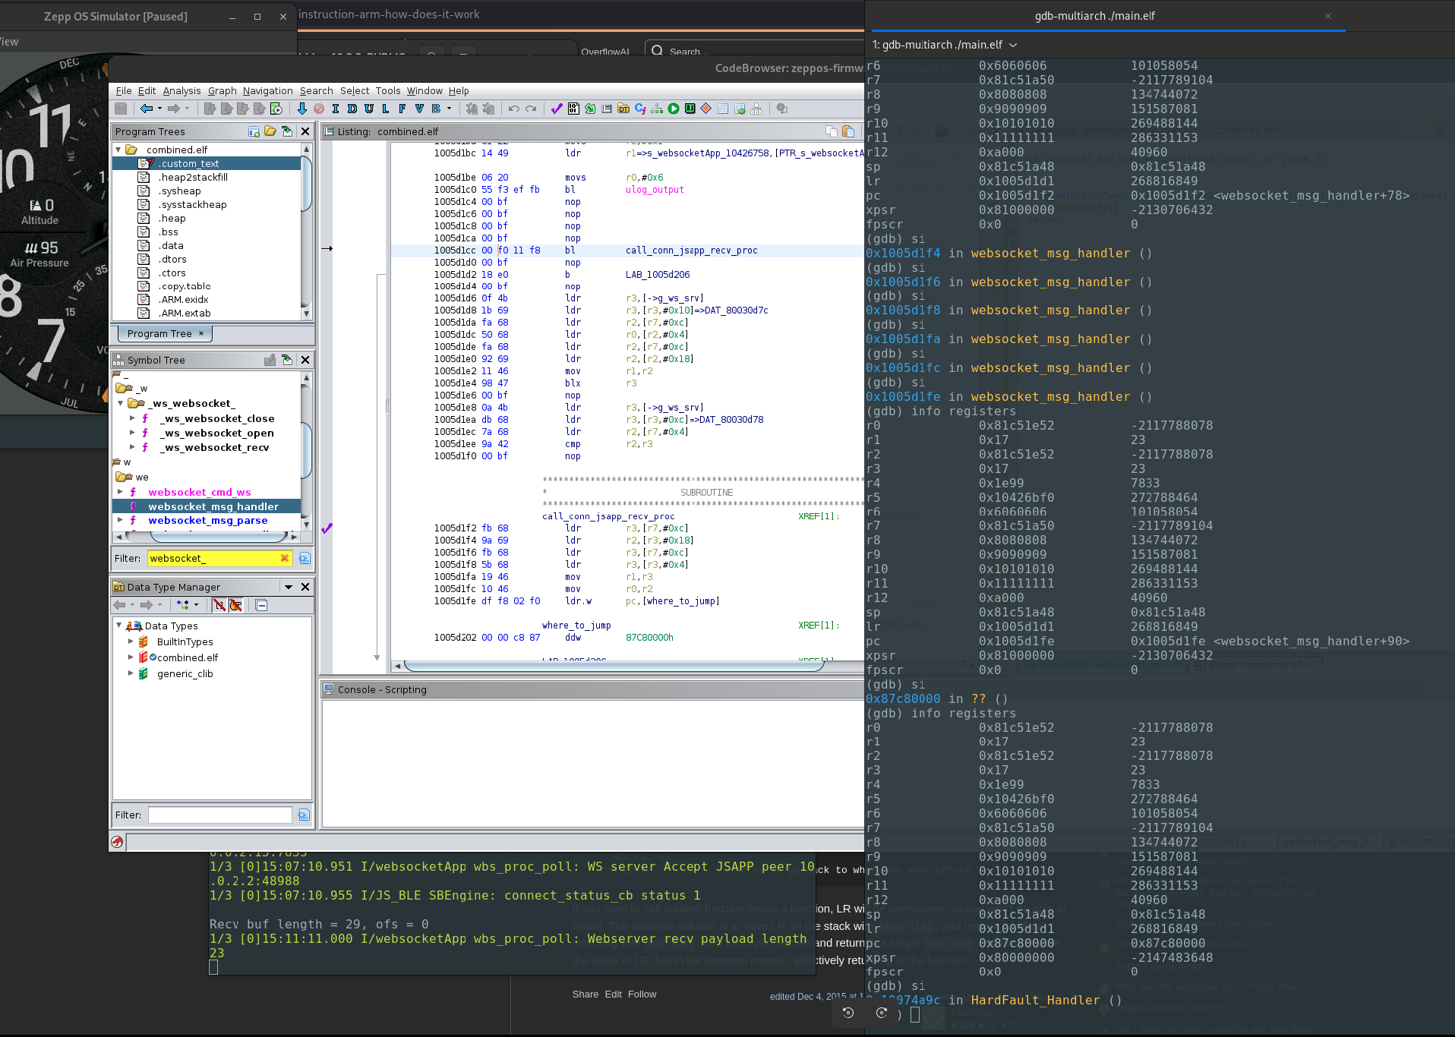Screen dimensions: 1455x1037
Task: Open Symbol Tree filter options icon
Action: [x=305, y=558]
